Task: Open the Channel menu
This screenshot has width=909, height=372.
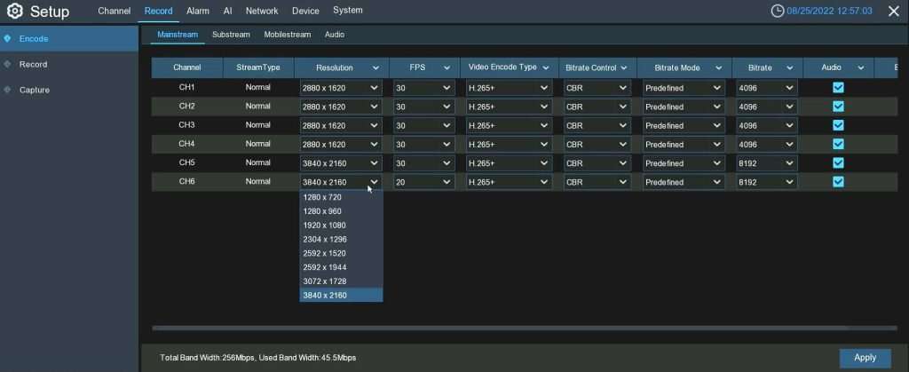Action: (115, 11)
